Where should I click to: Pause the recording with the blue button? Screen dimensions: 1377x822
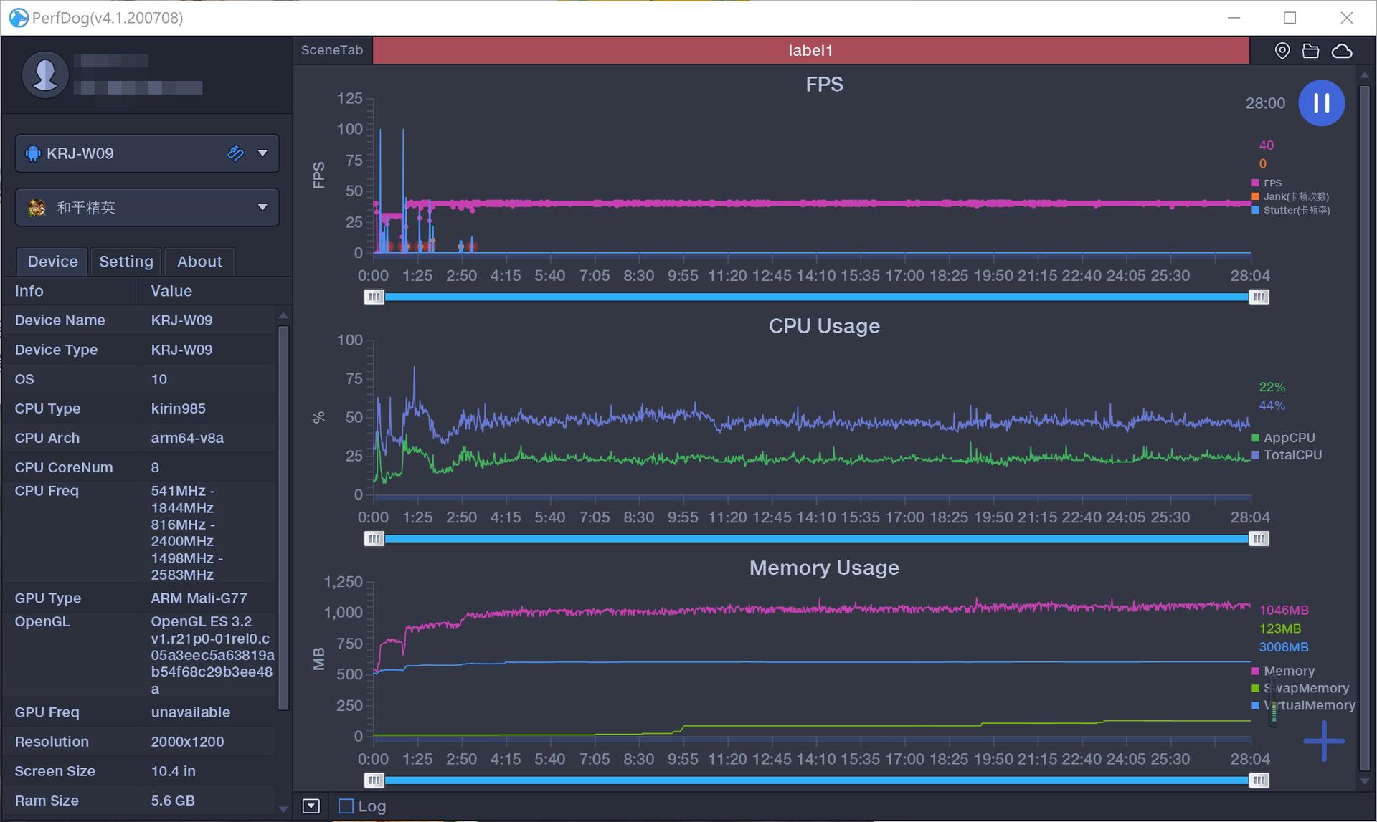pos(1321,103)
